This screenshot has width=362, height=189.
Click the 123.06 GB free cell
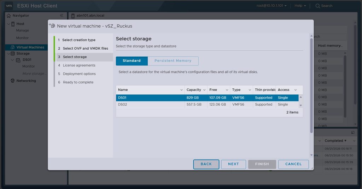pyautogui.click(x=218, y=105)
